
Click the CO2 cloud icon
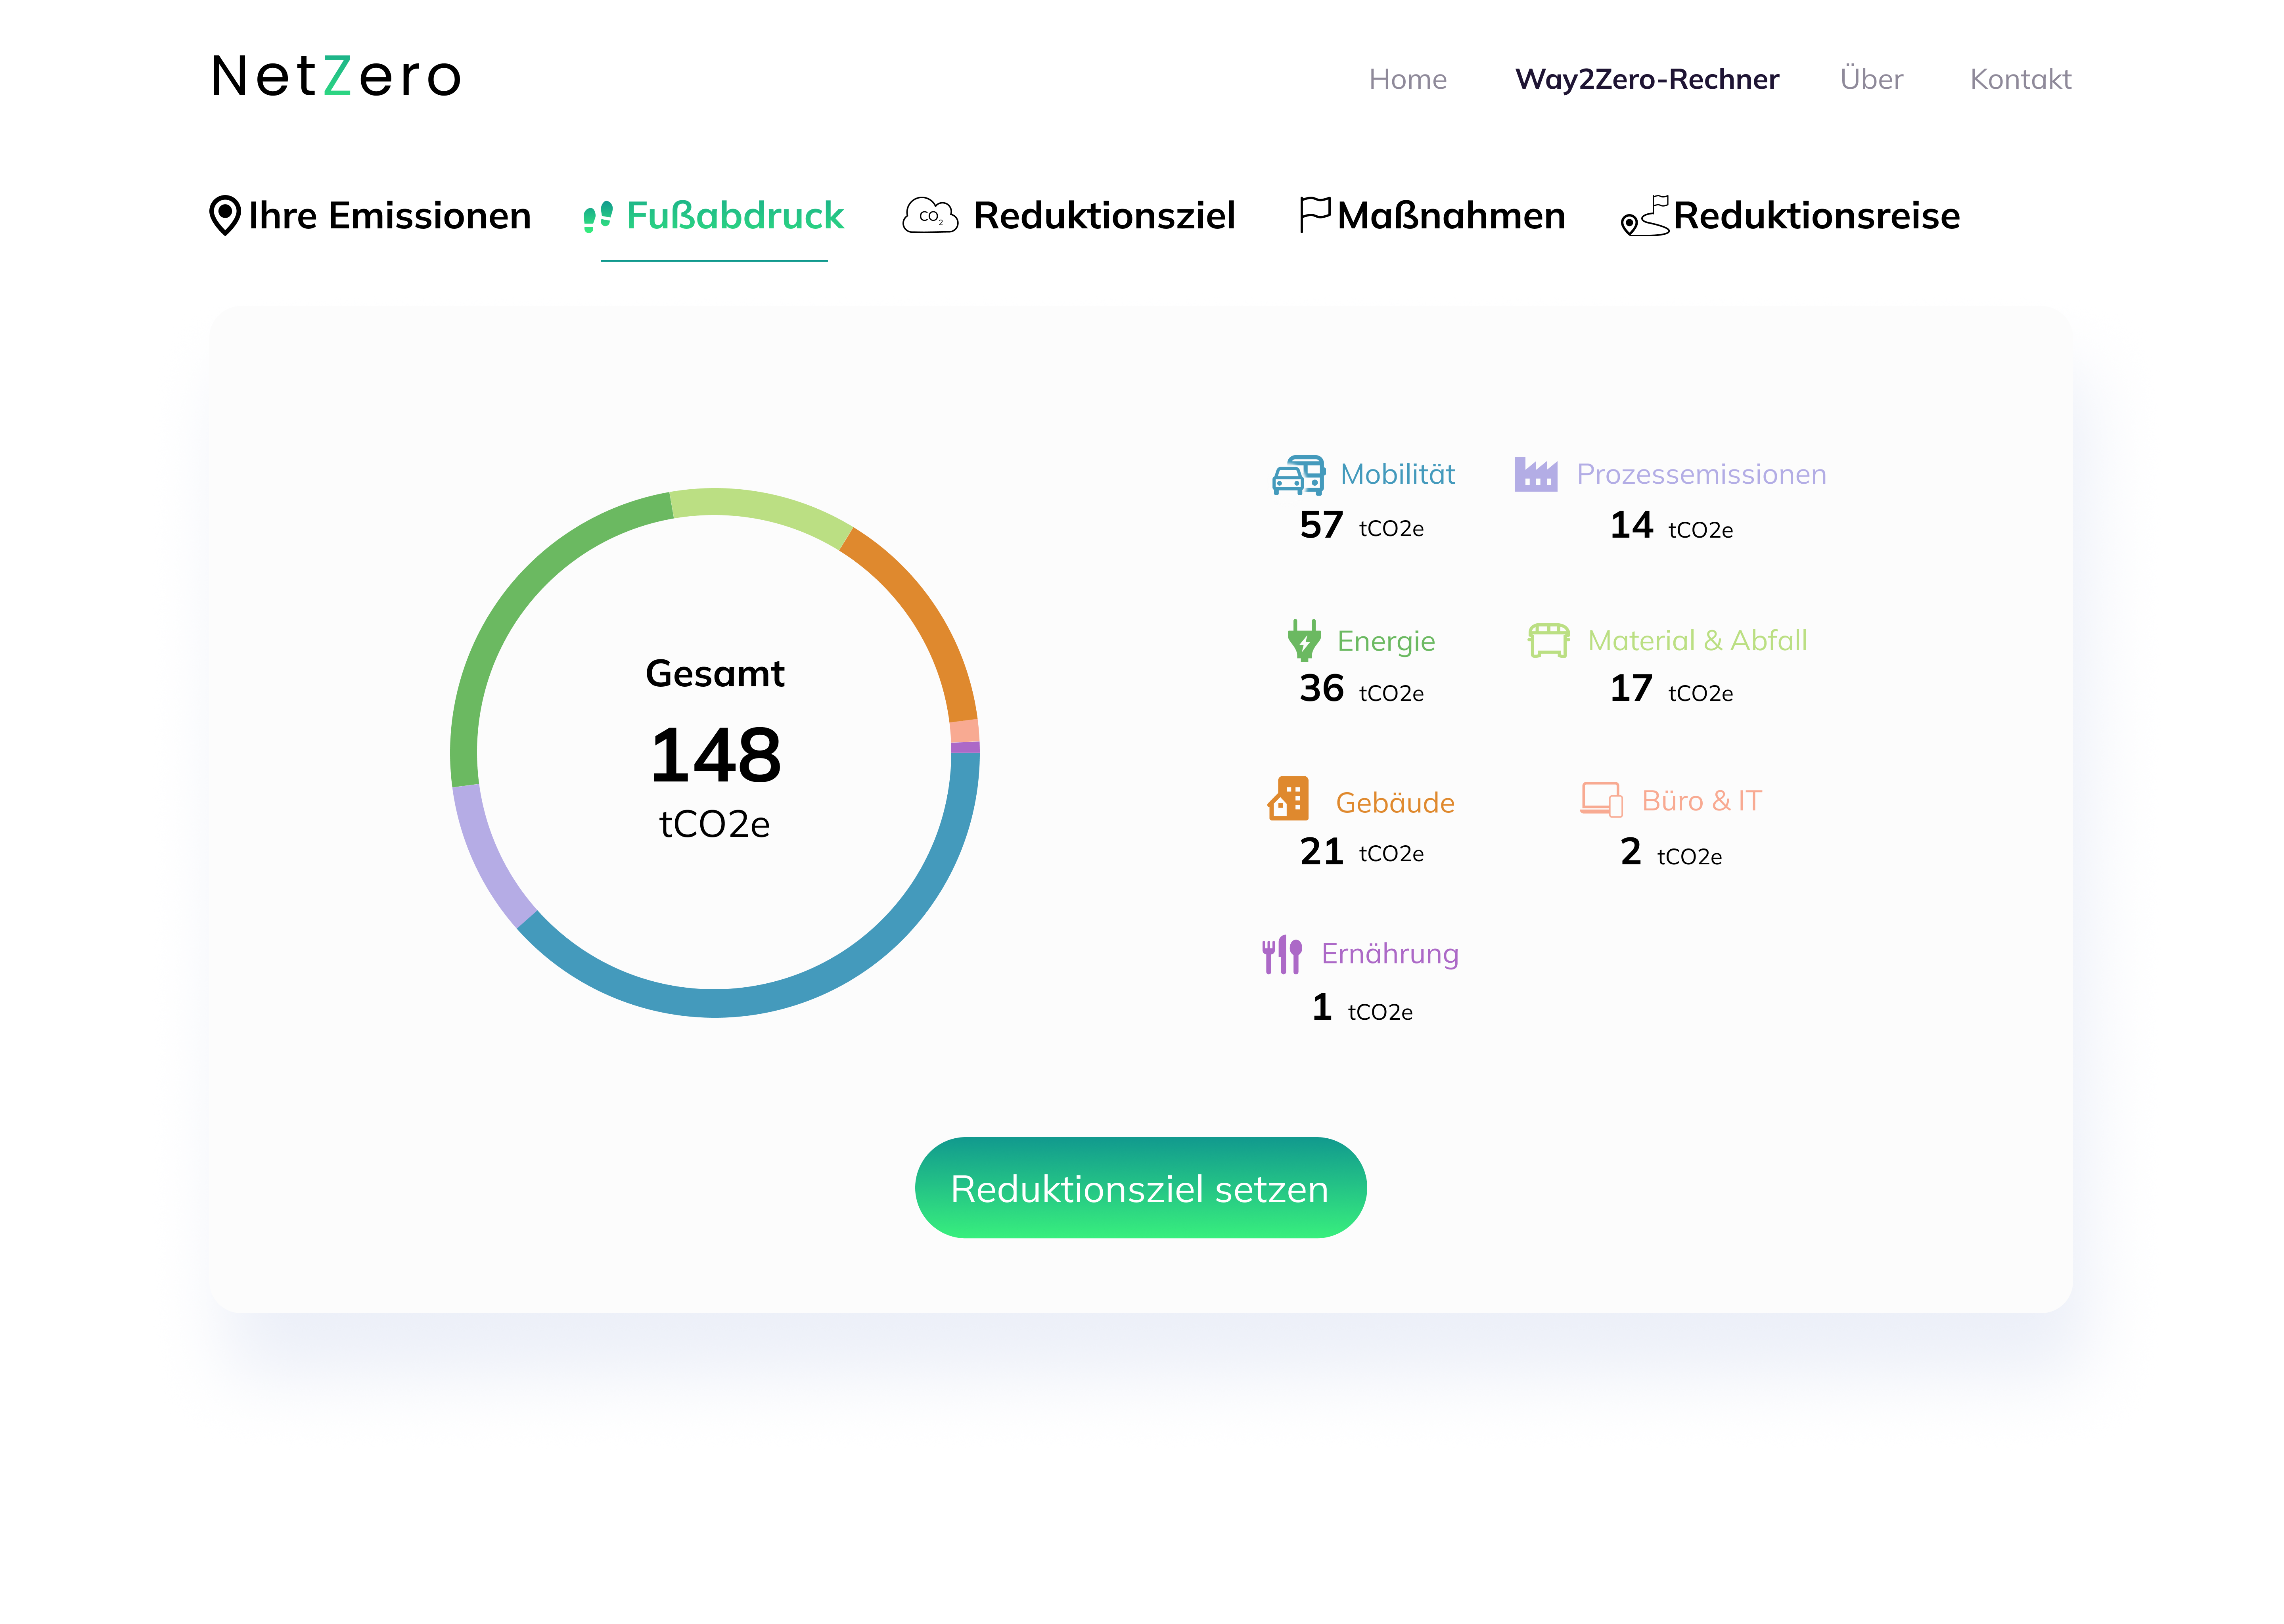click(930, 215)
